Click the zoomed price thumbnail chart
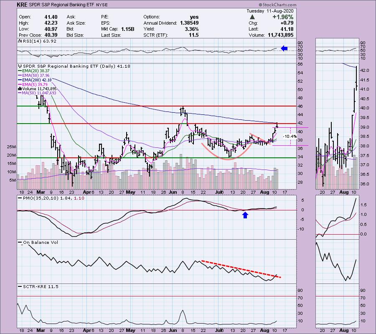The width and height of the screenshot is (376, 334). click(337, 126)
